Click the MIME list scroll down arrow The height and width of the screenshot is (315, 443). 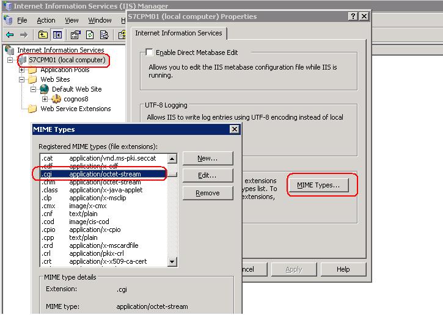(172, 261)
